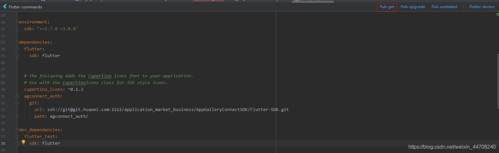Click 'sdk: flutter' on line 38
This screenshot has height=153, width=499.
tap(45, 143)
